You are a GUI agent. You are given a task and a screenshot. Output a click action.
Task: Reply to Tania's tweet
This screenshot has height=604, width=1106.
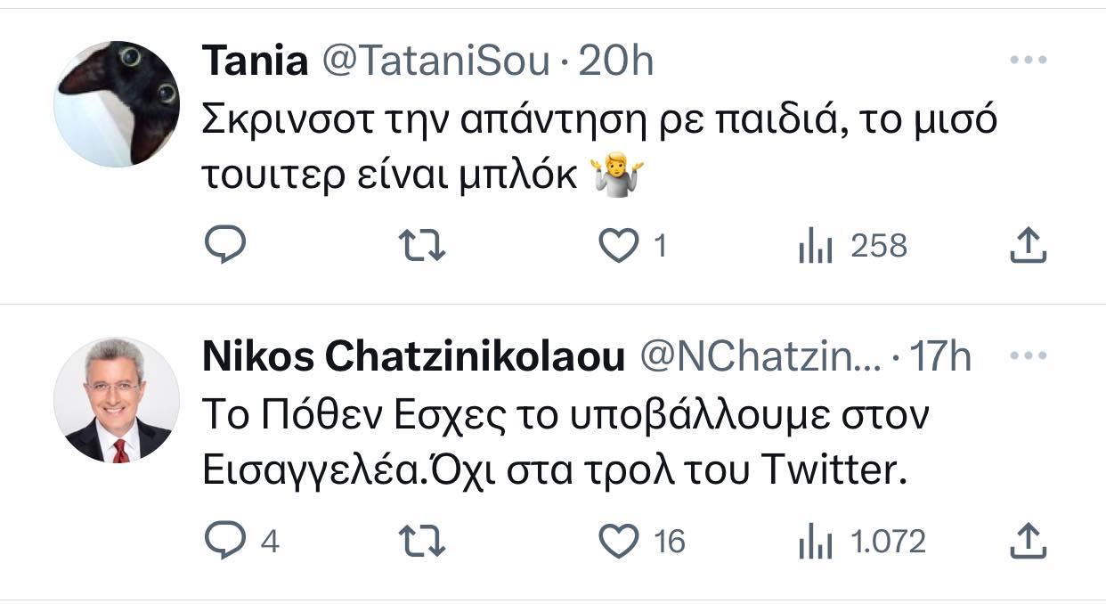(x=225, y=245)
